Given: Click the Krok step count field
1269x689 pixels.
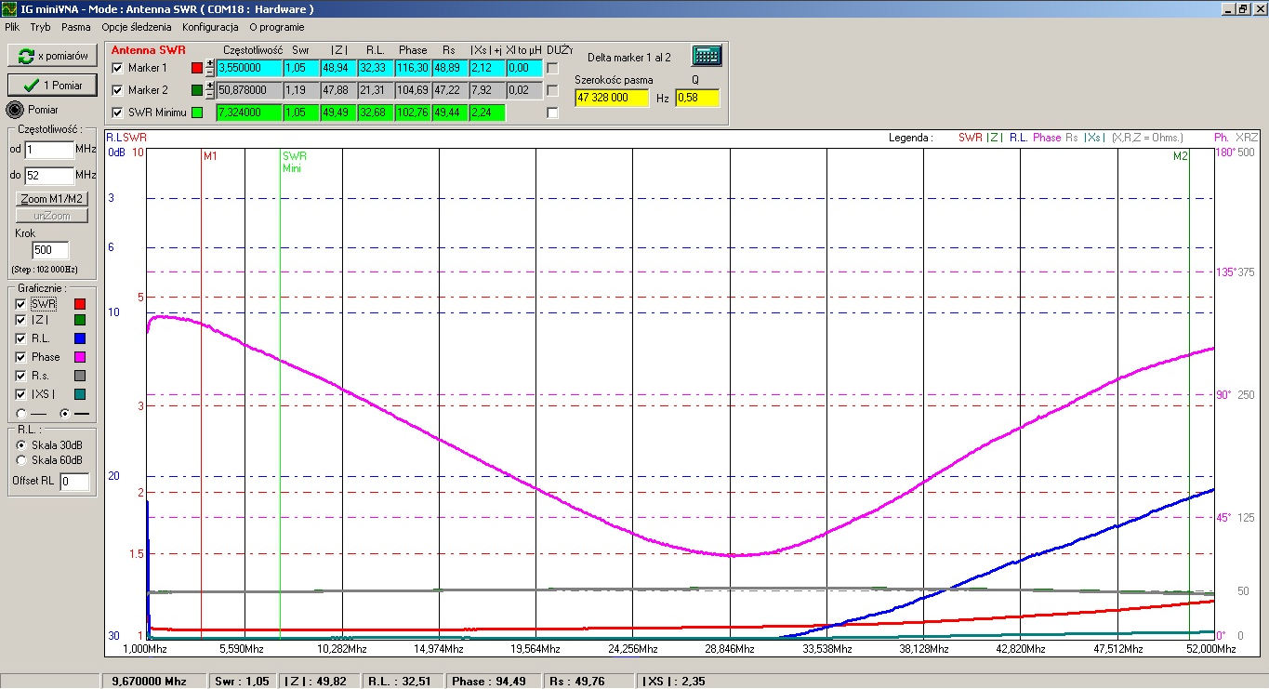Looking at the screenshot, I should click(49, 250).
